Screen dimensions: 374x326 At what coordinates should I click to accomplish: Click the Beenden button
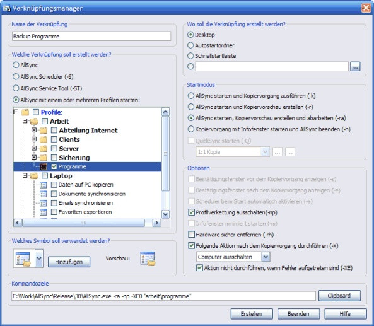point(298,314)
